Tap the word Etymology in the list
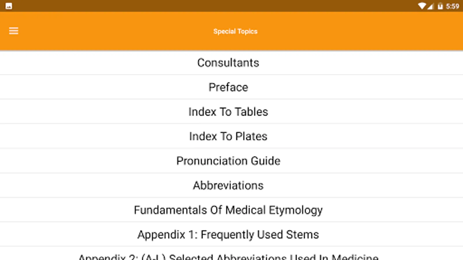 pyautogui.click(x=295, y=210)
